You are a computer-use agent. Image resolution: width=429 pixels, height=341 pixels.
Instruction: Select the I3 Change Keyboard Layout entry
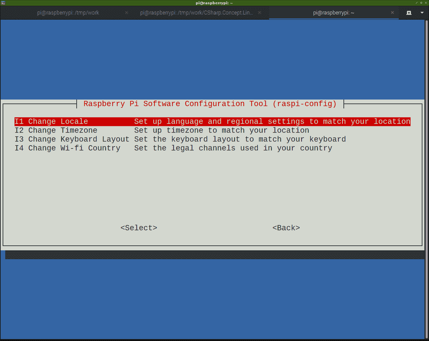pyautogui.click(x=180, y=139)
